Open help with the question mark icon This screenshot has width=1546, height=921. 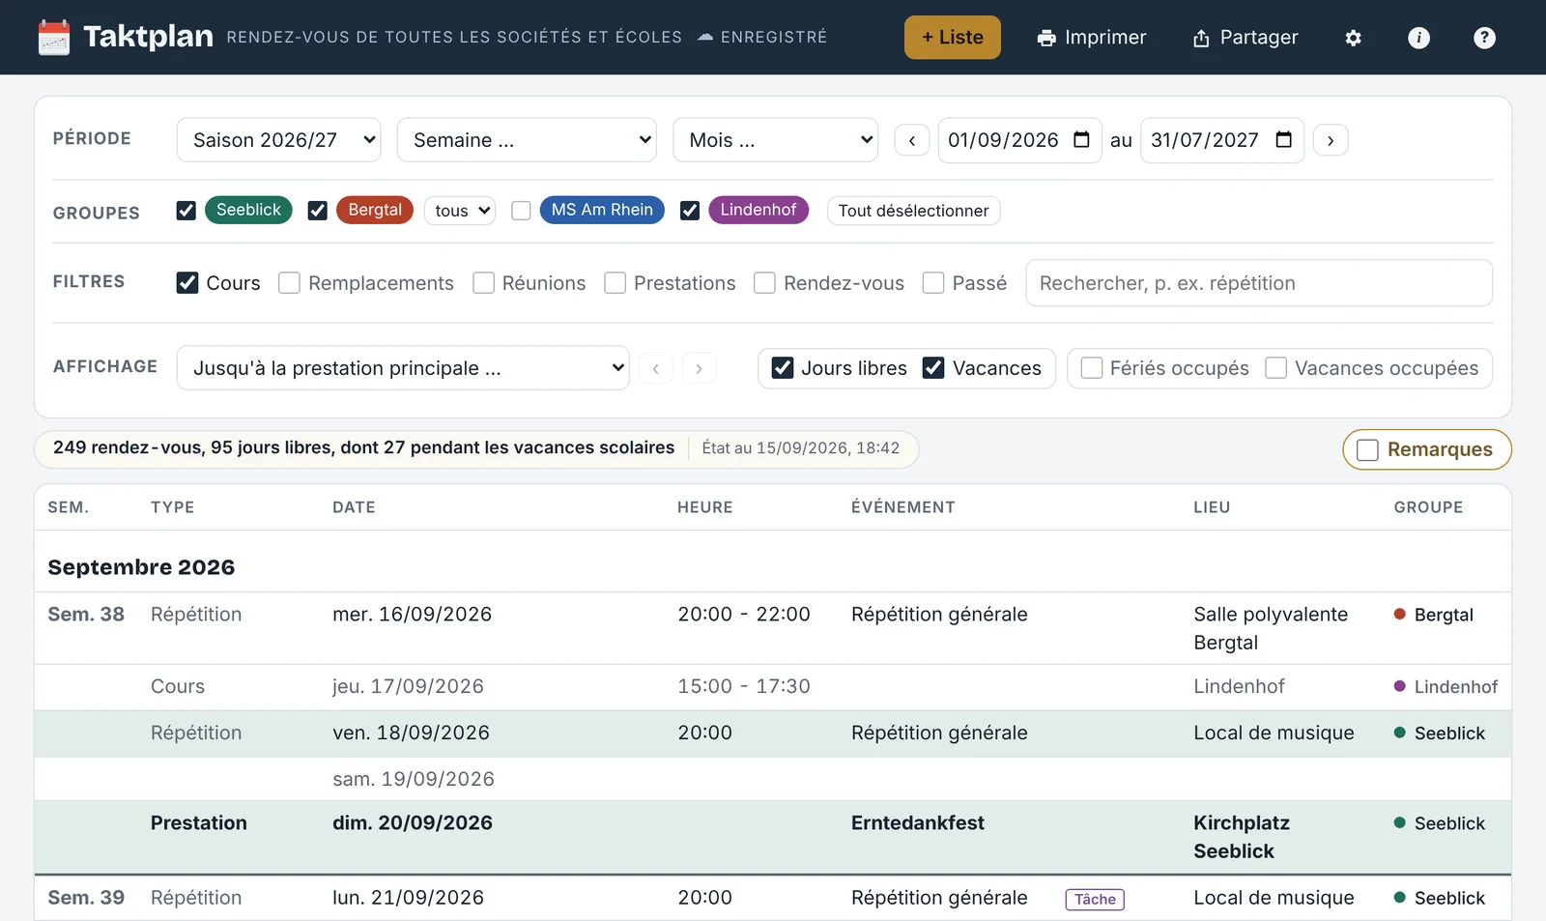click(1484, 38)
